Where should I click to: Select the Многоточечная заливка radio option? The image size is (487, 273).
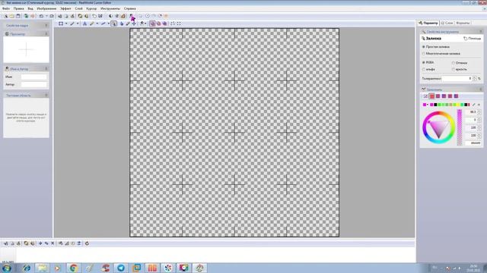(x=441, y=54)
